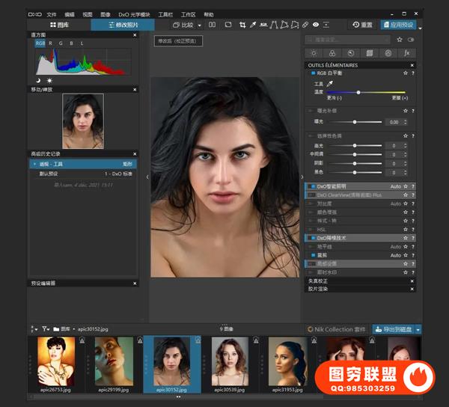This screenshot has width=449, height=407.
Task: Toggle the DxO智能照明 correction on/off
Action: [313, 186]
